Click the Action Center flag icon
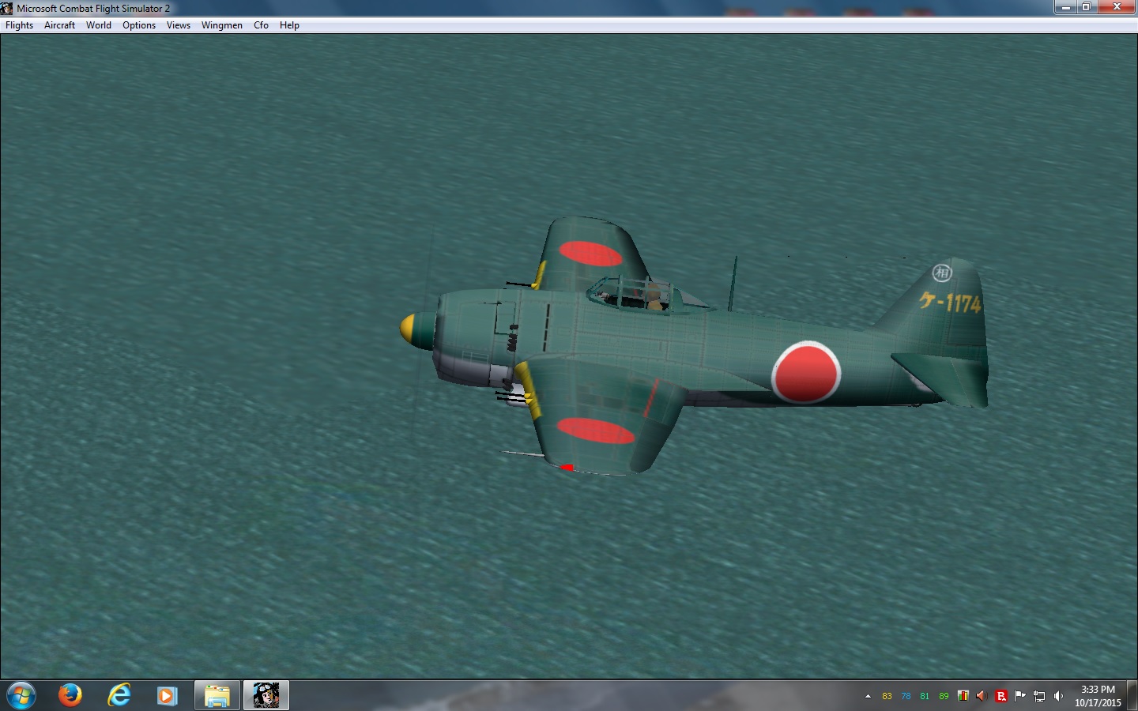 click(1019, 696)
